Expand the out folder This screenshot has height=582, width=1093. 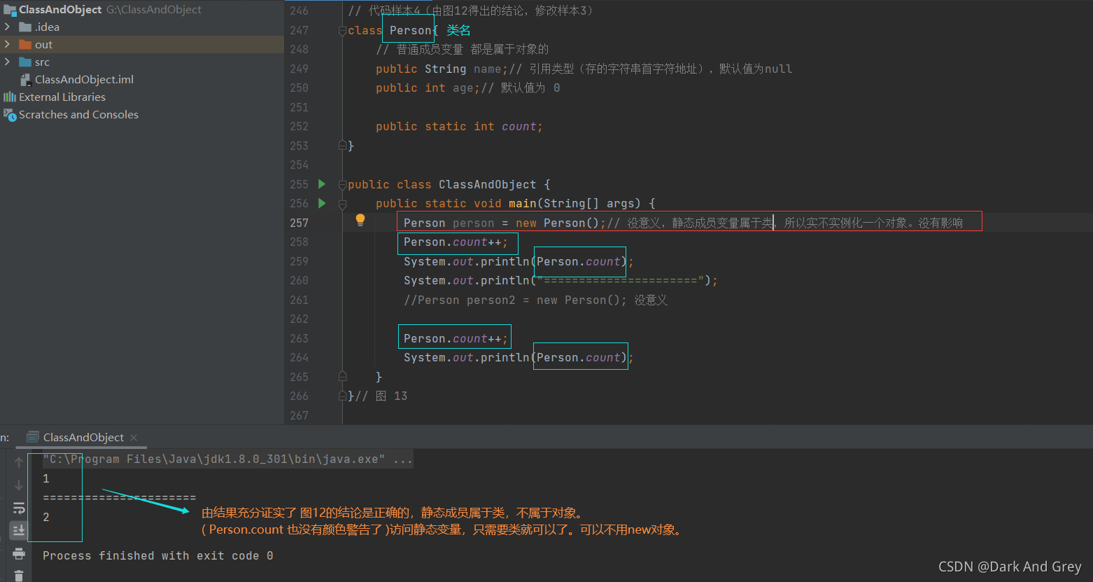pos(7,44)
